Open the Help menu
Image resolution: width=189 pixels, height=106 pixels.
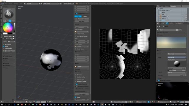21,4
